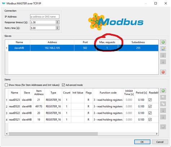
Task: Edit the selected slave entry
Action: pyautogui.click(x=163, y=49)
